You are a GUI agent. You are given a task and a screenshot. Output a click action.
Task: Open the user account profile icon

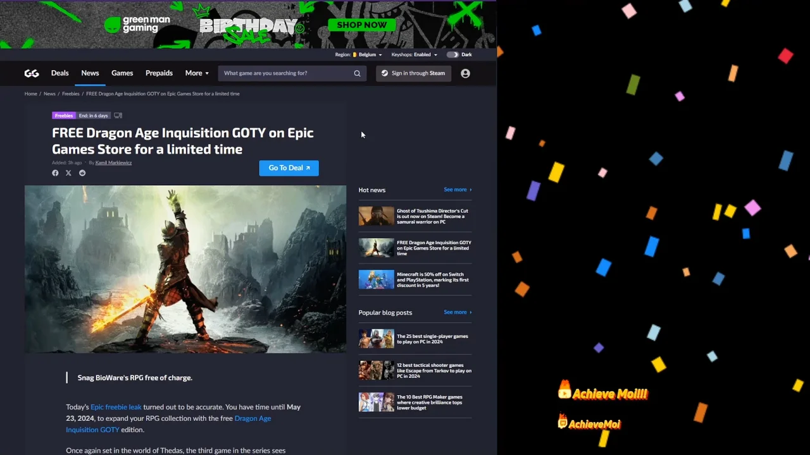(465, 73)
